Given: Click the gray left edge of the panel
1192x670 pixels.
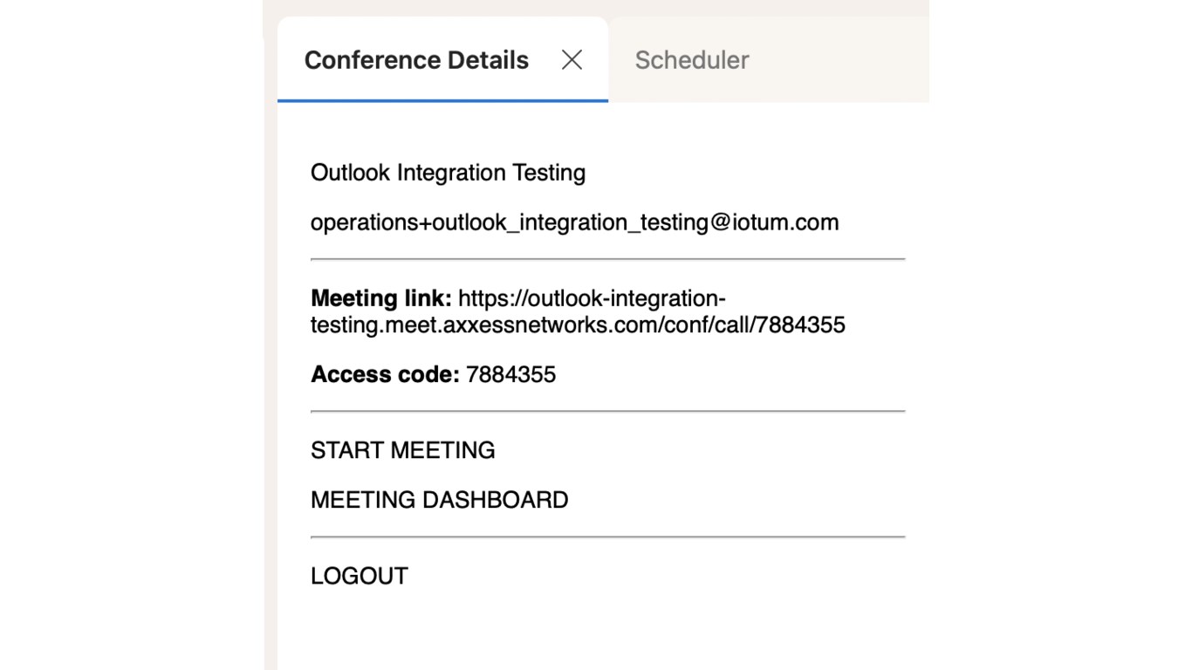Looking at the screenshot, I should (x=270, y=349).
